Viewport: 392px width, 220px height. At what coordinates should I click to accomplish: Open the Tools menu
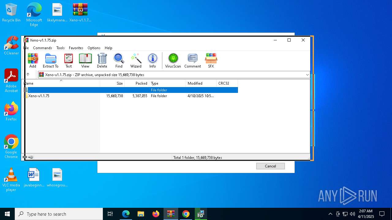(60, 48)
